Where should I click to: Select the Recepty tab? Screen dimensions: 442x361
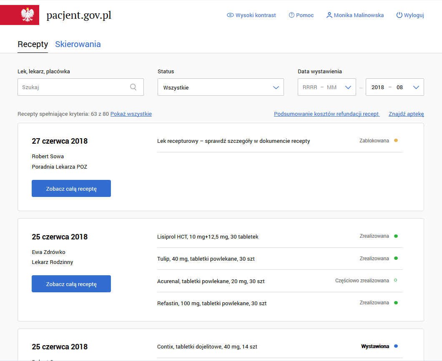tap(33, 44)
